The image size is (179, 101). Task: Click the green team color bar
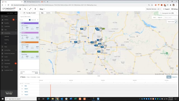[x=30, y=52]
